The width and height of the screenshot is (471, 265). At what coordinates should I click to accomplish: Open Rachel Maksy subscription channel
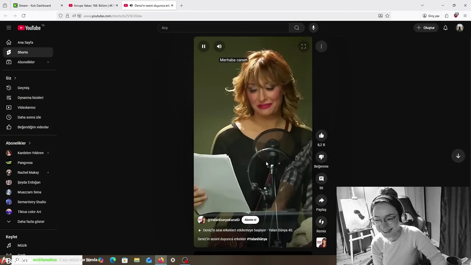pyautogui.click(x=28, y=172)
